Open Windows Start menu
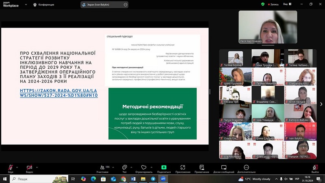325x183 pixels. [x=5, y=179]
